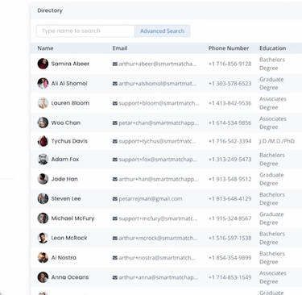302x295 pixels.
Task: Click phone number +1 313-249-5473
Action: tap(230, 160)
